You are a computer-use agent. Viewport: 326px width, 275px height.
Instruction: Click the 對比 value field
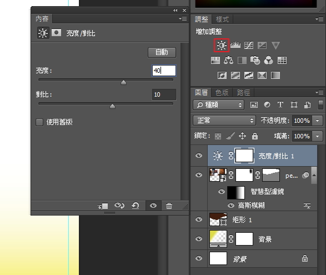pos(164,94)
